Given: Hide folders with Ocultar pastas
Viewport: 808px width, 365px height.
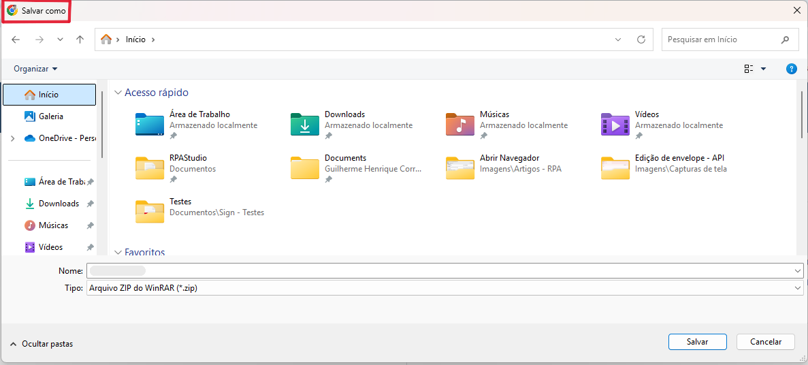Looking at the screenshot, I should (42, 344).
